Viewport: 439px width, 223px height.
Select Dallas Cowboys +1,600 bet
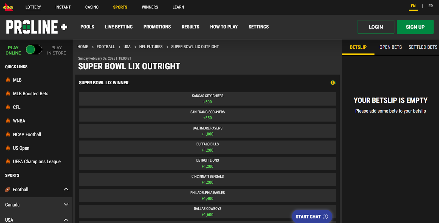coord(207,212)
